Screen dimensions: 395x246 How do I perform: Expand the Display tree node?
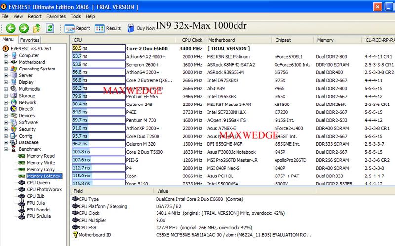coord(6,82)
